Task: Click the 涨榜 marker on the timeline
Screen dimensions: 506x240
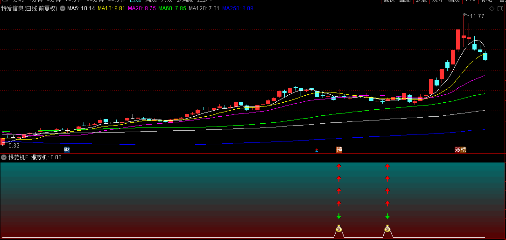Action: pos(461,149)
